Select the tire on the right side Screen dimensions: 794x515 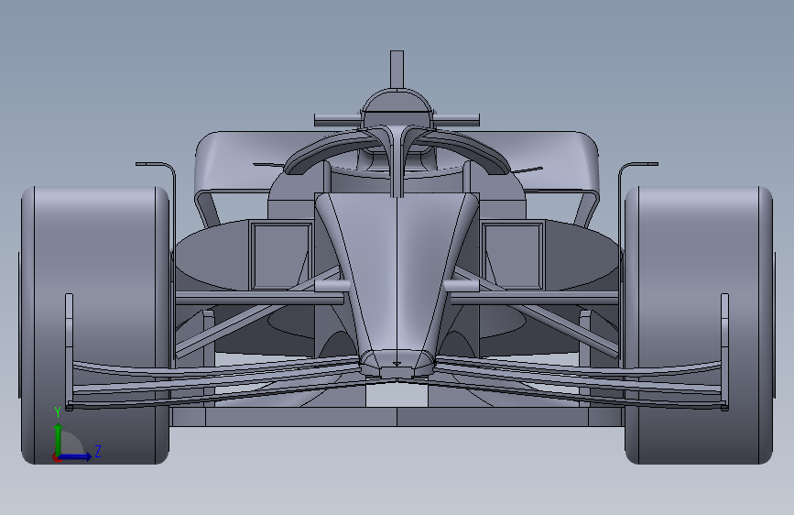(x=699, y=325)
